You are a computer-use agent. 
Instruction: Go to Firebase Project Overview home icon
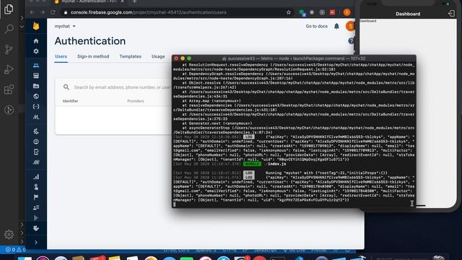(36, 41)
